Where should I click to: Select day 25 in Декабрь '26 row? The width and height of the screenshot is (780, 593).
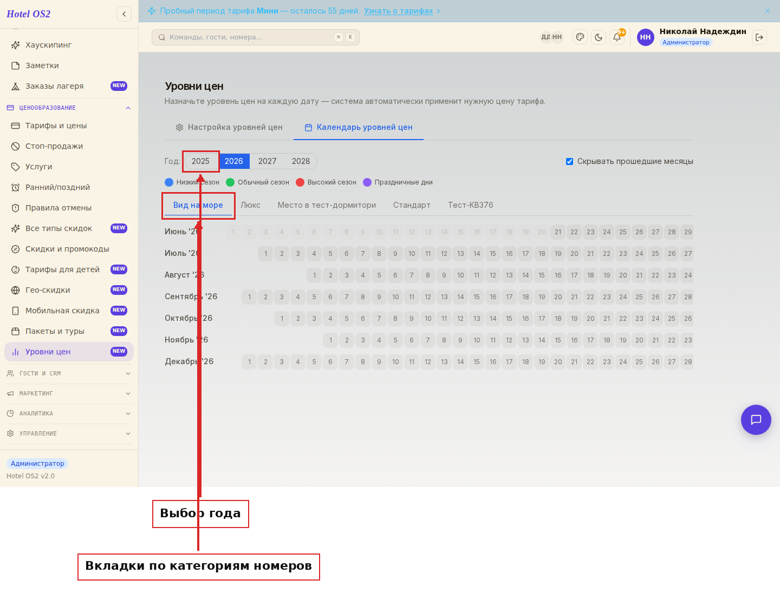click(639, 362)
